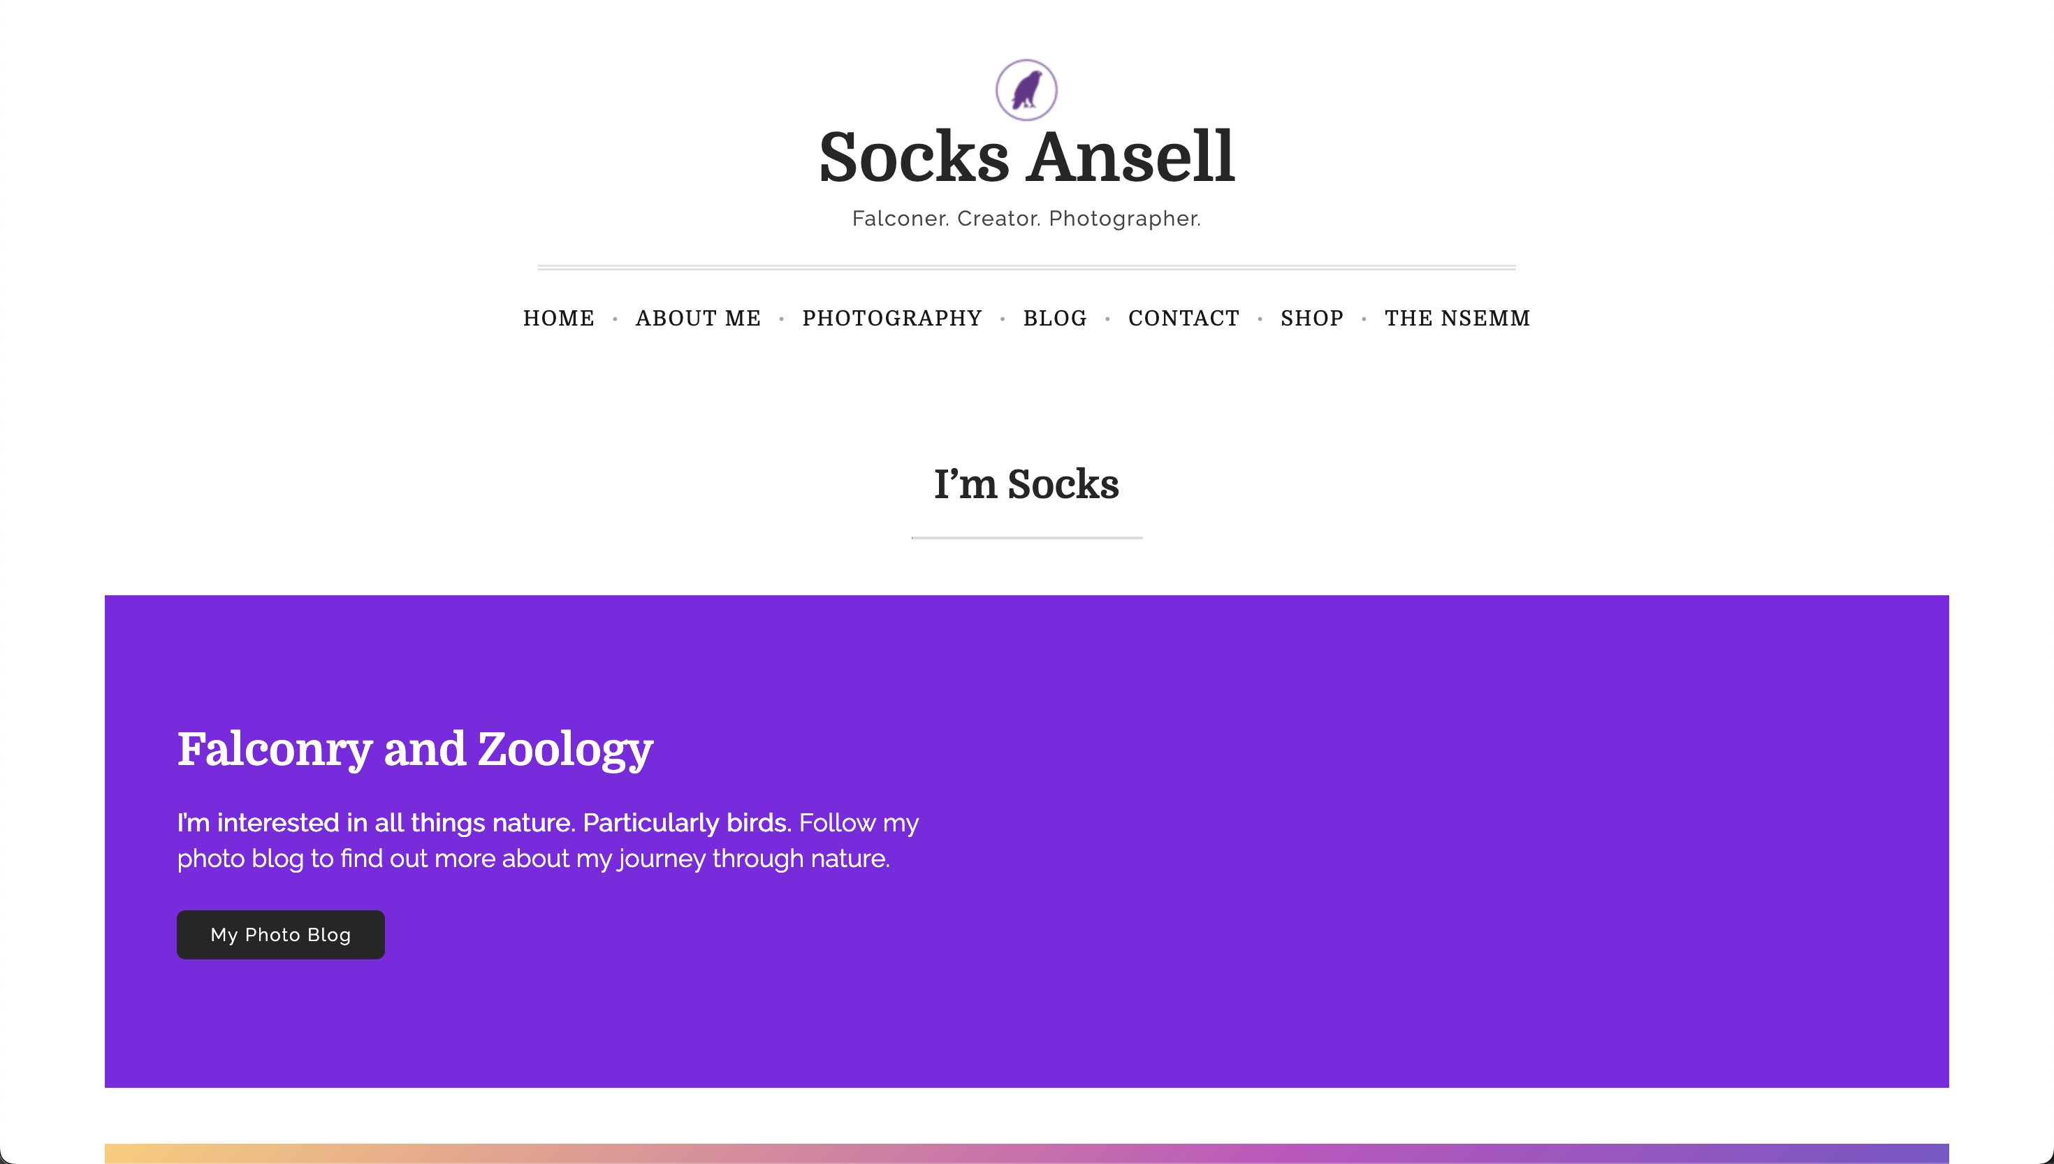Open the About Me page
The height and width of the screenshot is (1164, 2054).
(698, 318)
